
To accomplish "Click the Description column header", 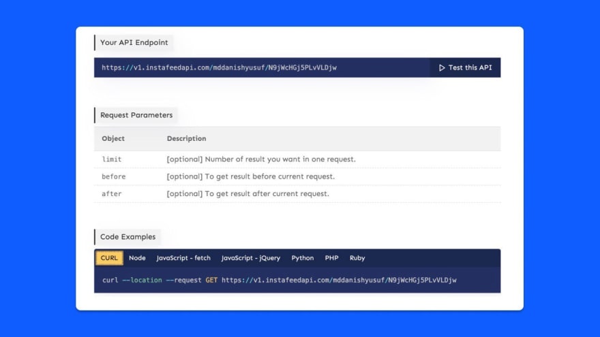I will (x=186, y=138).
